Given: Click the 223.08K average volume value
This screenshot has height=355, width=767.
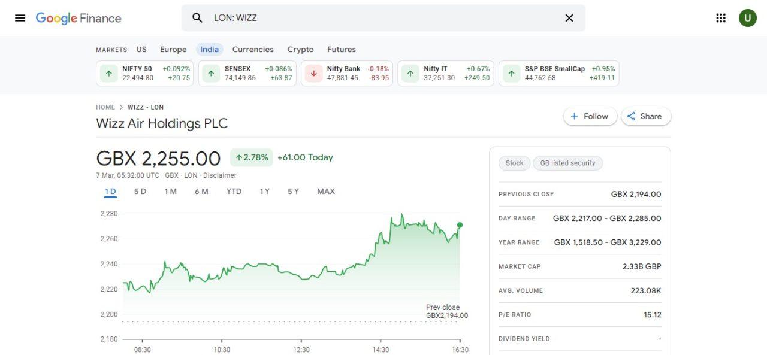Looking at the screenshot, I should tap(646, 290).
